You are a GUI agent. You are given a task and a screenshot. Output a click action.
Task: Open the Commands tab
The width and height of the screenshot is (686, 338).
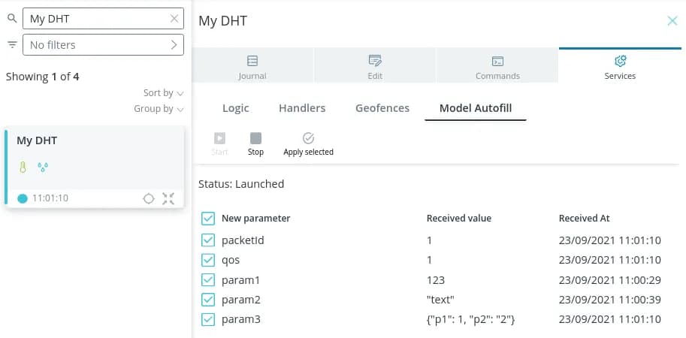coord(497,66)
